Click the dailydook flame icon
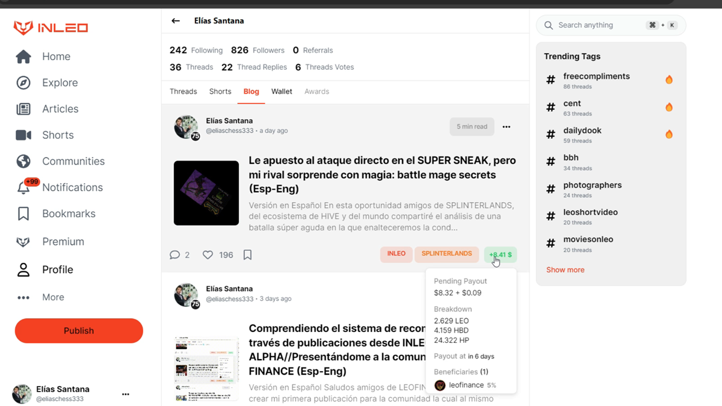Viewport: 722px width, 406px height. (669, 134)
